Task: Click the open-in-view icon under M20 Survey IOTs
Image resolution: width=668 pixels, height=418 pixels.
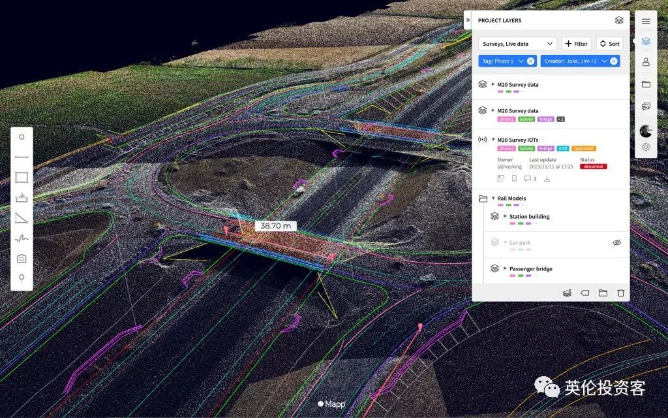Action: click(501, 179)
